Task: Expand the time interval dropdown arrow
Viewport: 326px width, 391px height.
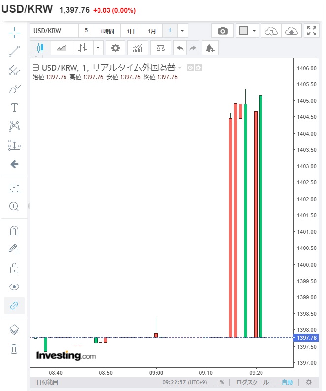Action: (x=183, y=31)
